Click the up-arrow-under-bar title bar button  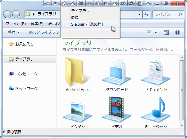click(89, 3)
